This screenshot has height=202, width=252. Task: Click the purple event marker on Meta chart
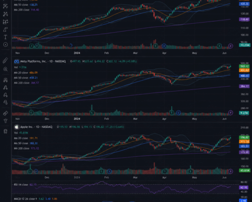tap(230, 113)
